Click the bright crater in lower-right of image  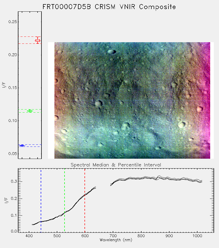[182, 125]
